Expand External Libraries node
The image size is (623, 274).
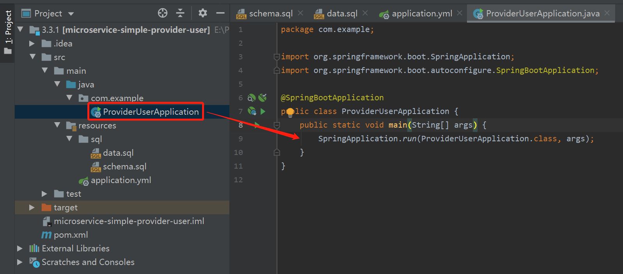[20, 249]
